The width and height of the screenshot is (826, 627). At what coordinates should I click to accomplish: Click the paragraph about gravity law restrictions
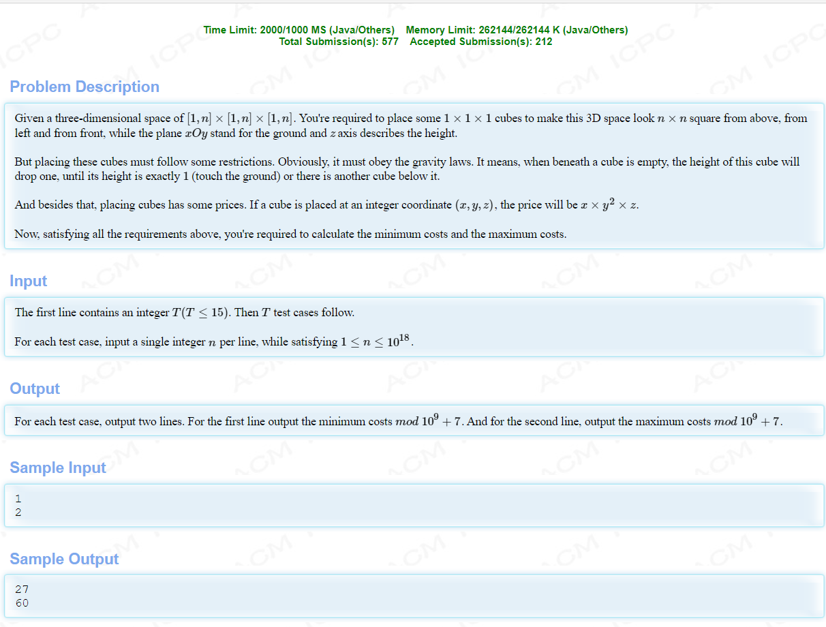point(407,169)
